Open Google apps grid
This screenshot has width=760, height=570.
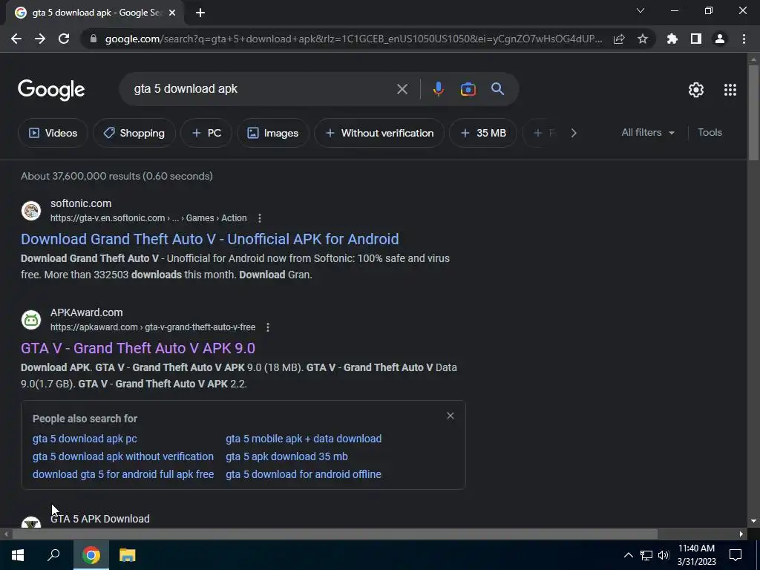click(730, 90)
